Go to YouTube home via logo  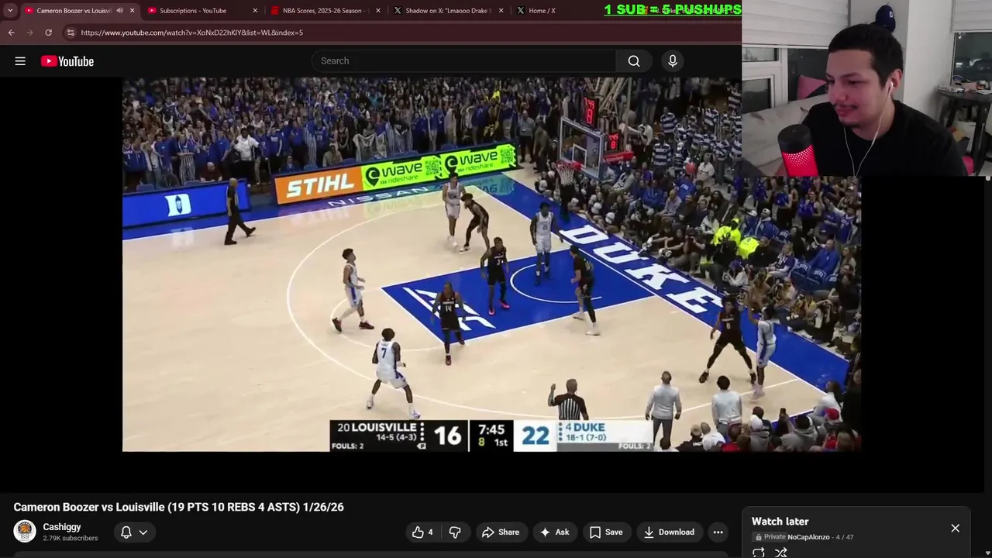[67, 61]
